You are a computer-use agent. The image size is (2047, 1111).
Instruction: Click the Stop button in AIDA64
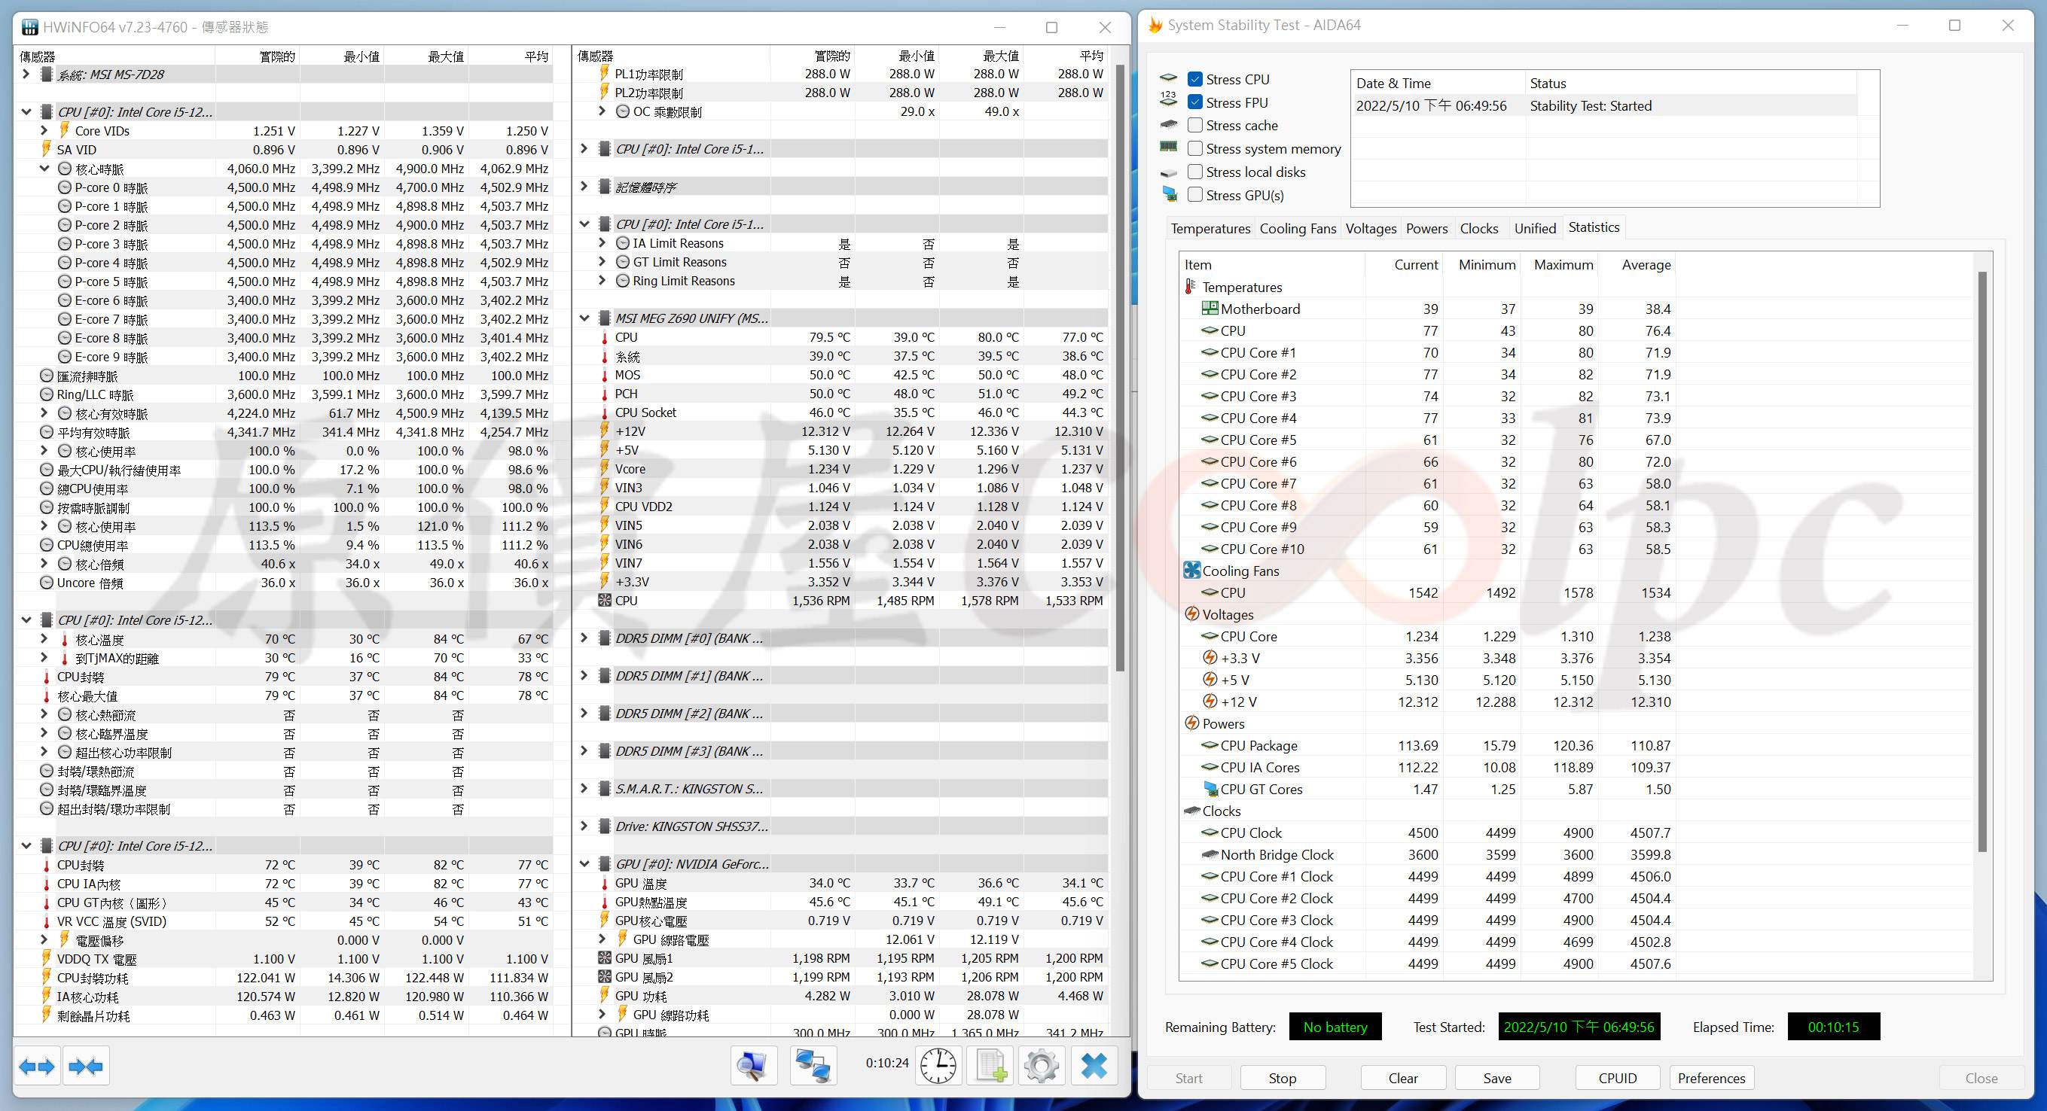click(1282, 1078)
